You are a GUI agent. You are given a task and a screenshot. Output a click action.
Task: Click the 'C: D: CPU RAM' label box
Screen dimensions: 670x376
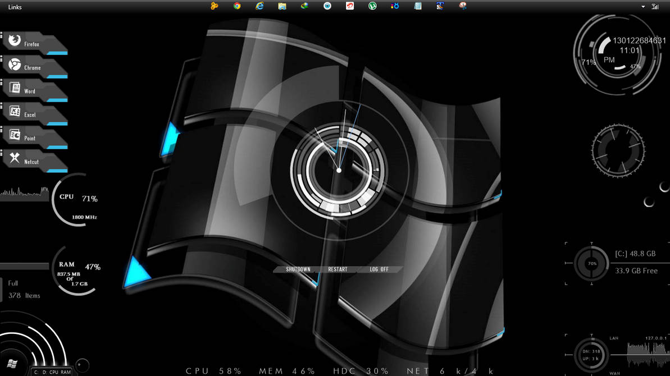click(x=52, y=372)
